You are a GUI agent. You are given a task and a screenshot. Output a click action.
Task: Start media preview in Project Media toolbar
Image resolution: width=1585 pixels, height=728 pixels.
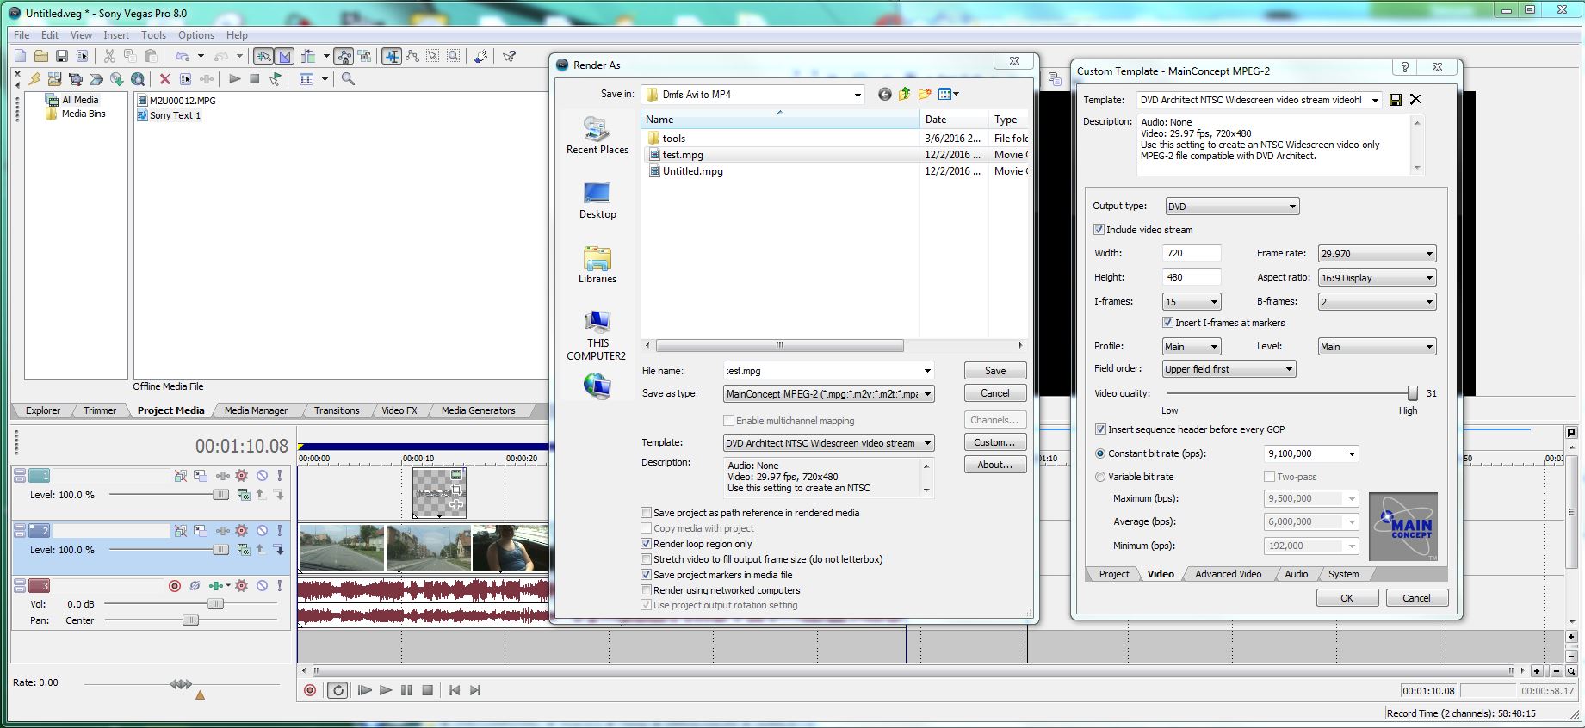(x=234, y=79)
